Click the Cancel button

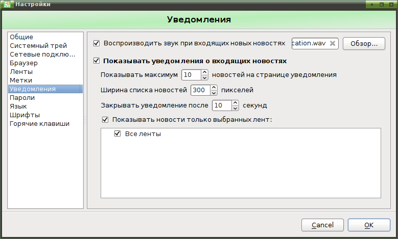click(322, 225)
